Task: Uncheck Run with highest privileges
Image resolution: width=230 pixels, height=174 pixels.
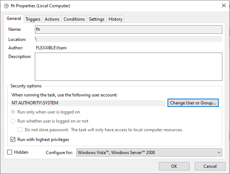Action: (x=13, y=140)
